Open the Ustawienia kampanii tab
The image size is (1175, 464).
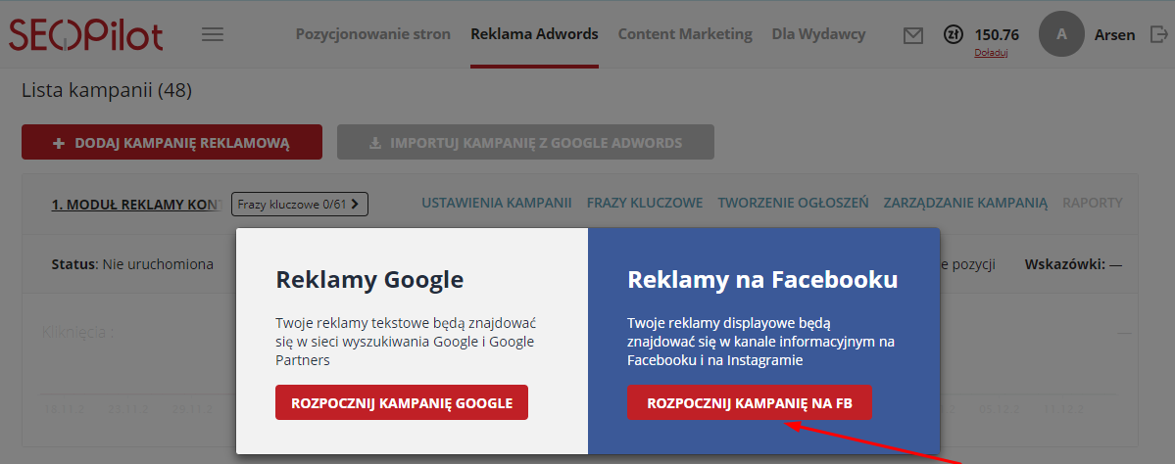coord(496,204)
